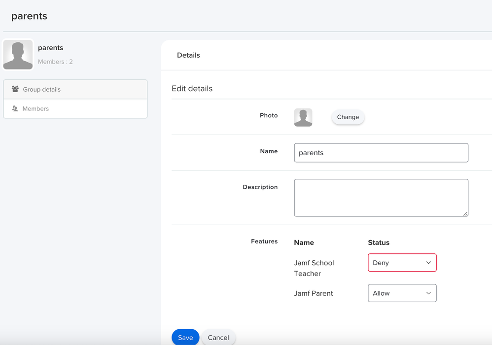Click the Group details people icon
This screenshot has height=345, width=492.
15,89
